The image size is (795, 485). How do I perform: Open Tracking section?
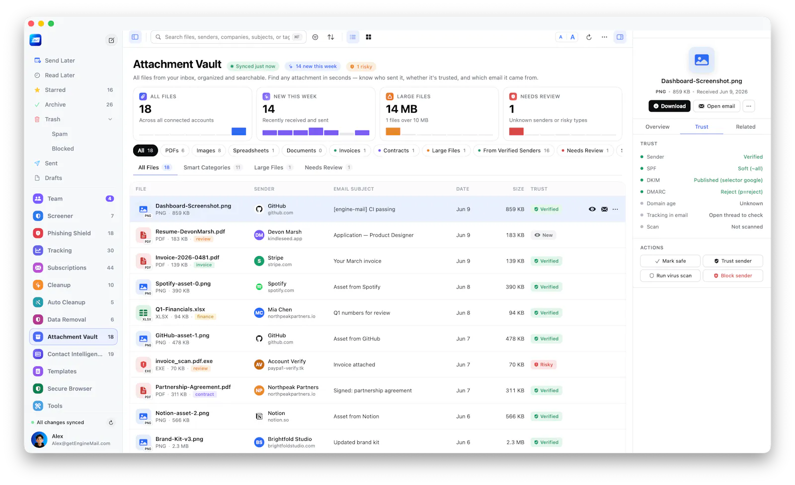74,251
